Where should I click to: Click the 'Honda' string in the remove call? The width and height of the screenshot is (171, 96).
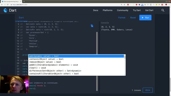[40, 86]
